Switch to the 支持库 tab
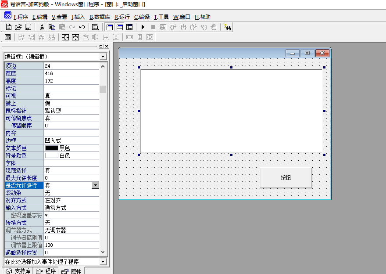 point(18,271)
